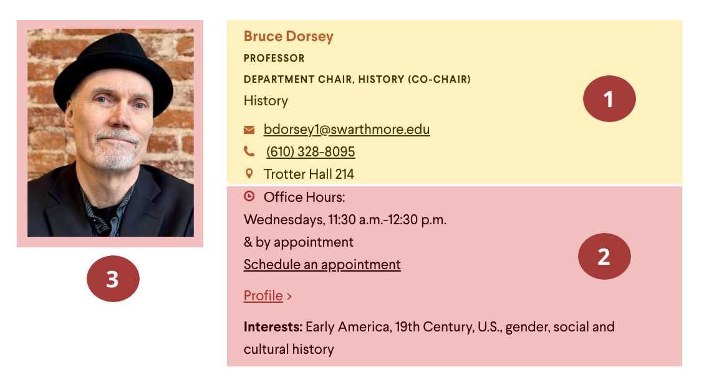Call the (610) 328-8095 phone link
The width and height of the screenshot is (704, 380).
[311, 151]
